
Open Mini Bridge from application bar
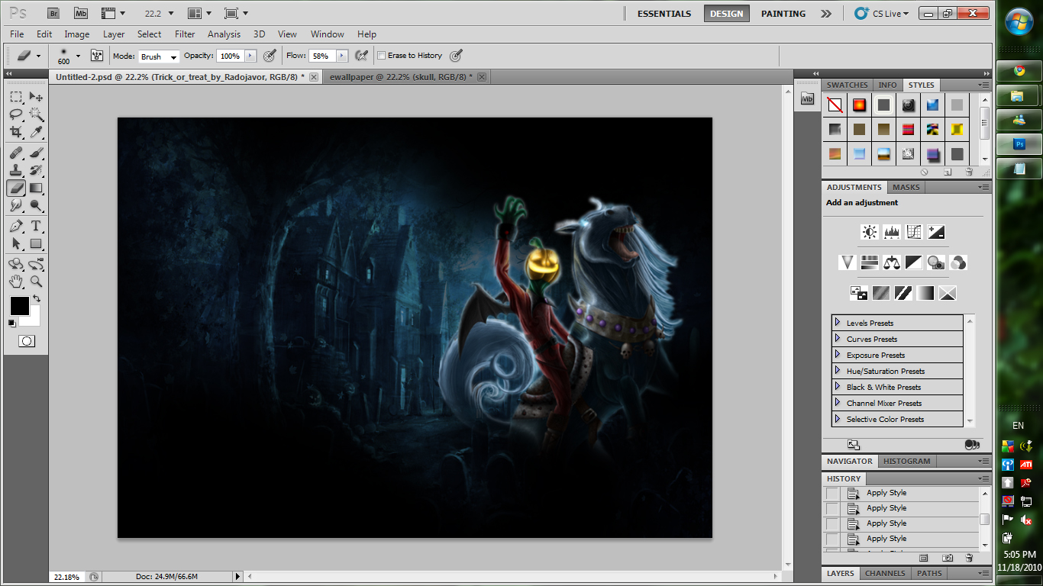pyautogui.click(x=81, y=14)
